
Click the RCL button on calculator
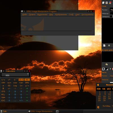3,95
